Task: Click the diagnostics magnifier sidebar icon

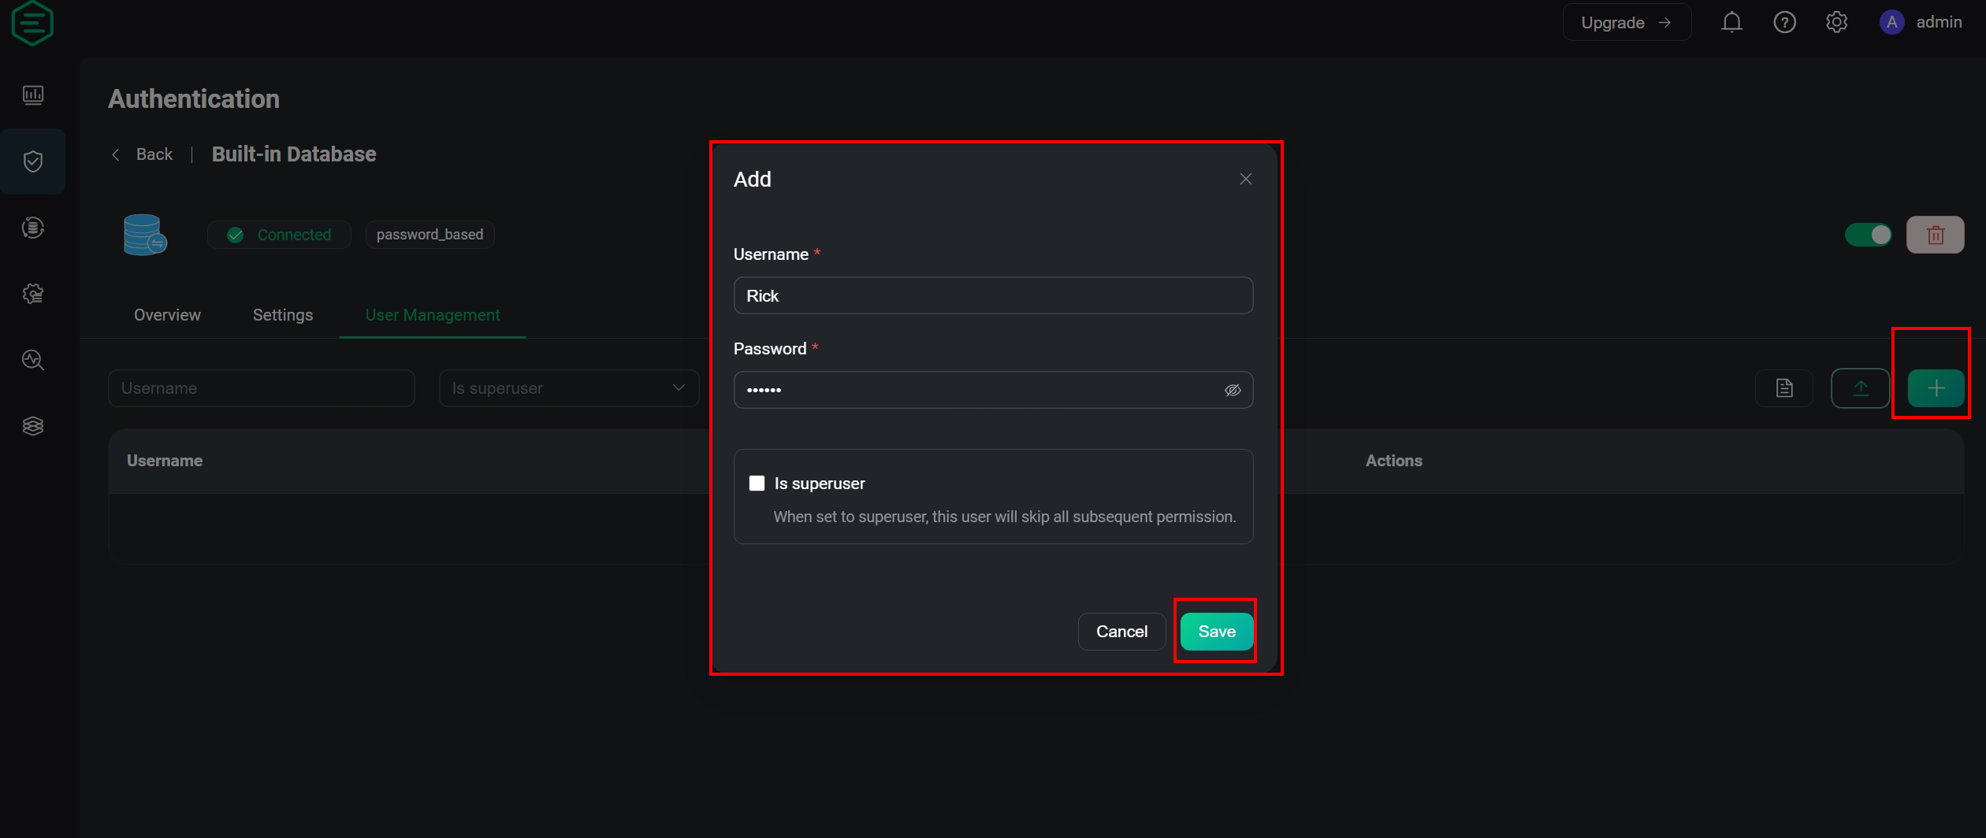Action: click(x=33, y=360)
